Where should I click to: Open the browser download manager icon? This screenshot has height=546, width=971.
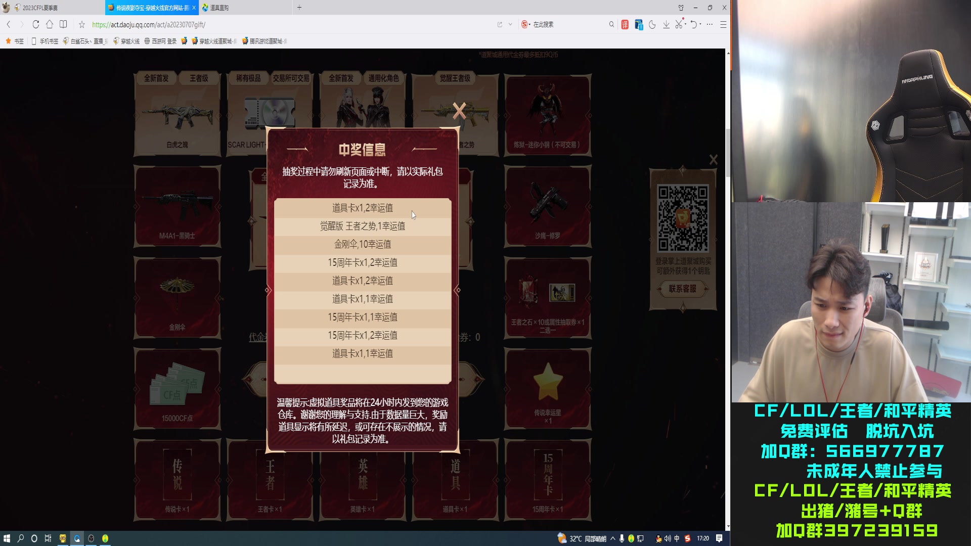[x=667, y=24]
